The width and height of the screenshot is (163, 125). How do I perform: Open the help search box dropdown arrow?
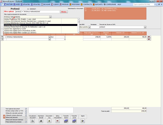pos(155,4)
